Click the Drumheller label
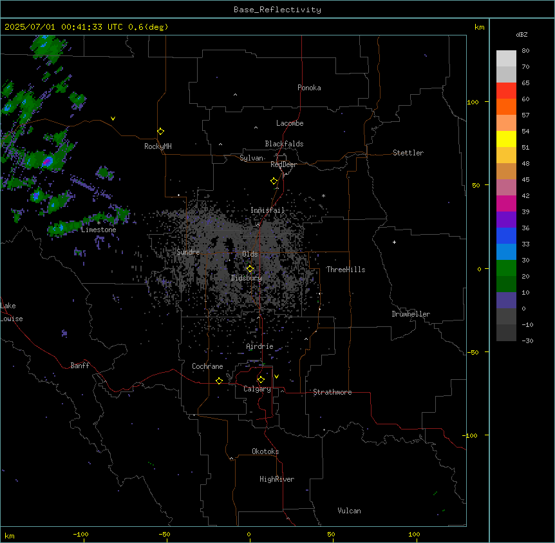This screenshot has height=543, width=555. click(x=411, y=314)
